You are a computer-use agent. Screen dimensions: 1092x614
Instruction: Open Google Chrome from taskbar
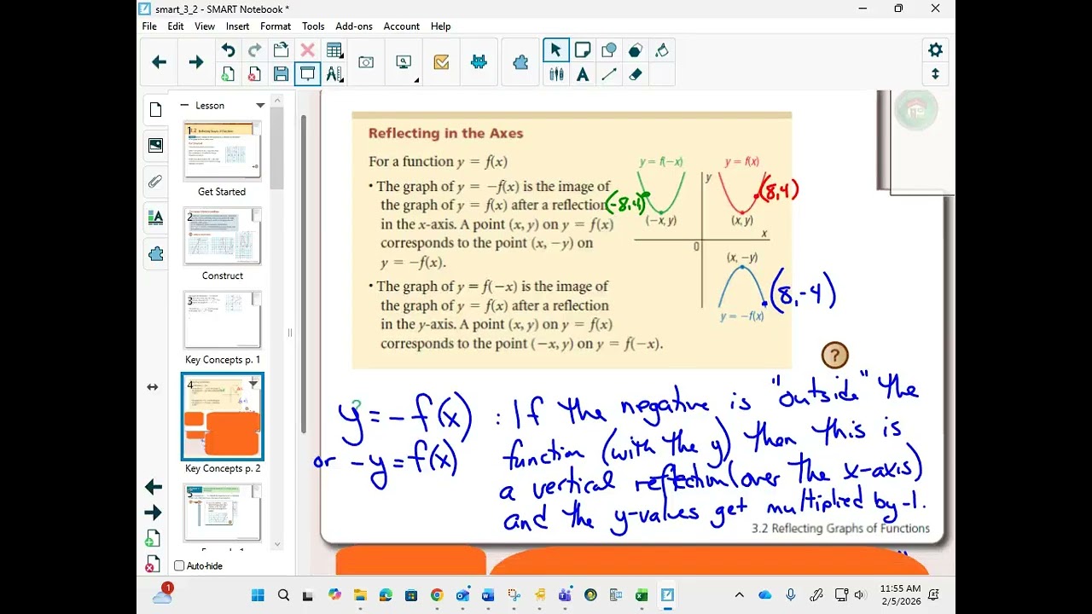pos(437,595)
